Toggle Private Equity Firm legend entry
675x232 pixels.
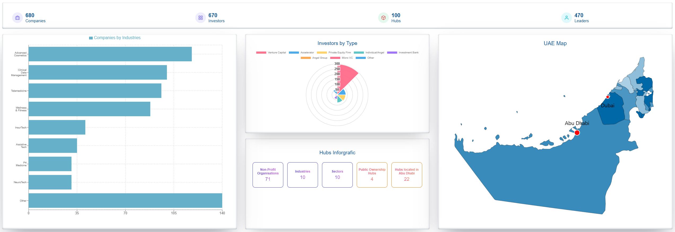click(x=334, y=53)
